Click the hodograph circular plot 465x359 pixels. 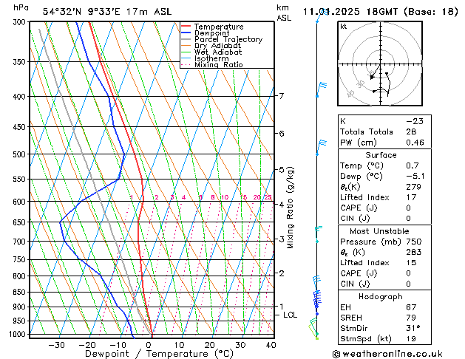381,66
